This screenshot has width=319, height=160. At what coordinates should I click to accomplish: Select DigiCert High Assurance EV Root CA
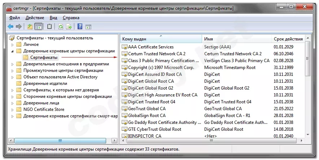click(162, 95)
